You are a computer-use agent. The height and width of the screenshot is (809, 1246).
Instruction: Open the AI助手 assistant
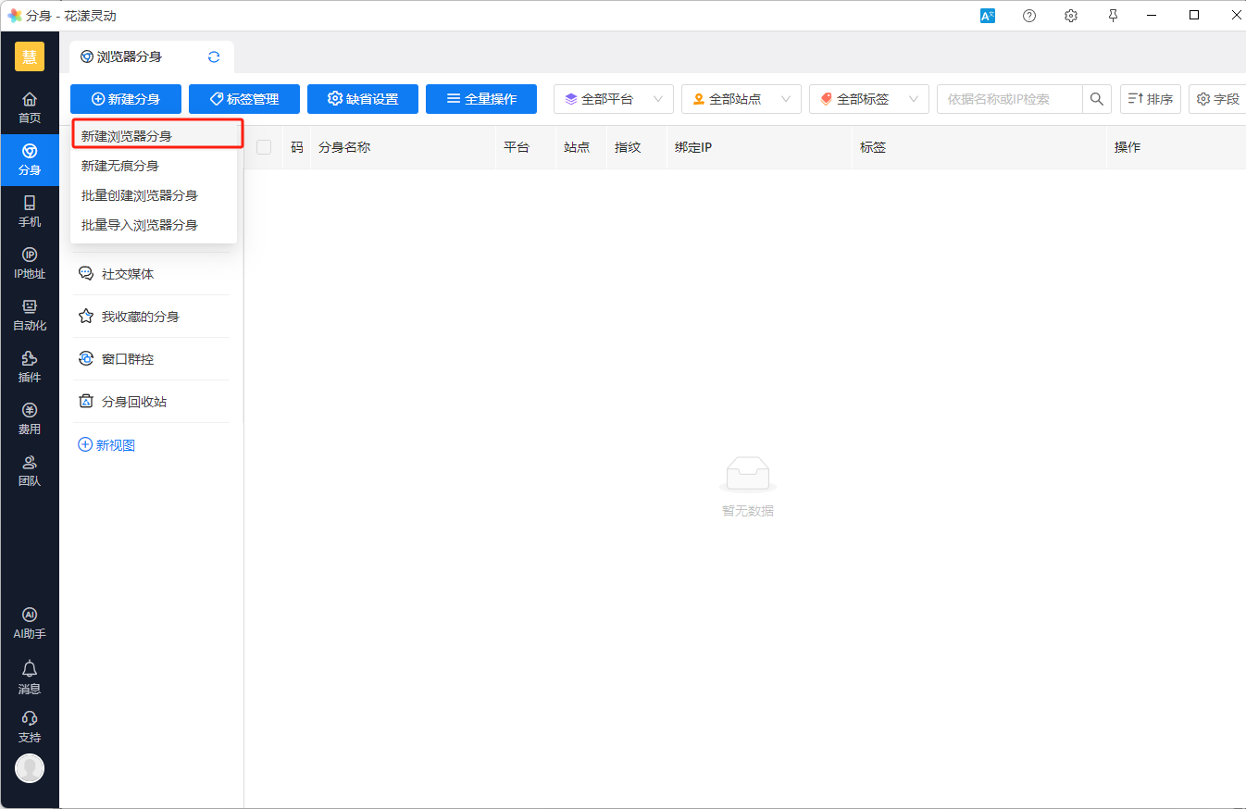(30, 623)
